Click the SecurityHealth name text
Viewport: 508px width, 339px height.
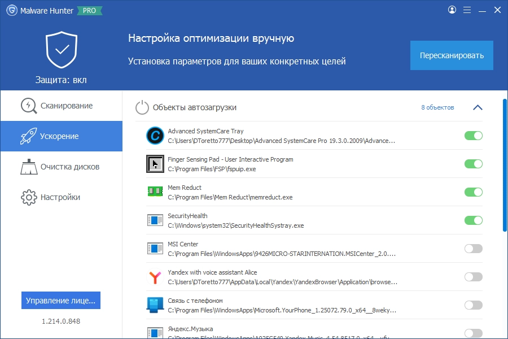(187, 216)
